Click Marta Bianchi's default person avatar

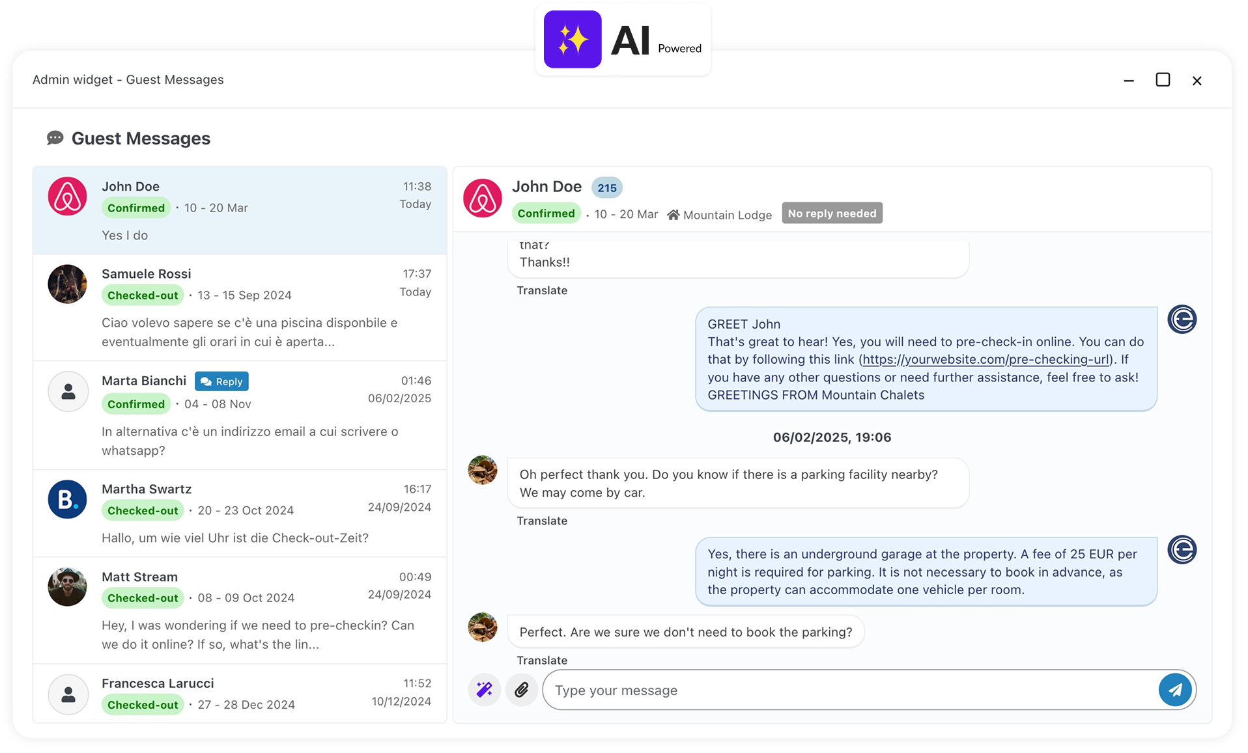pyautogui.click(x=68, y=391)
